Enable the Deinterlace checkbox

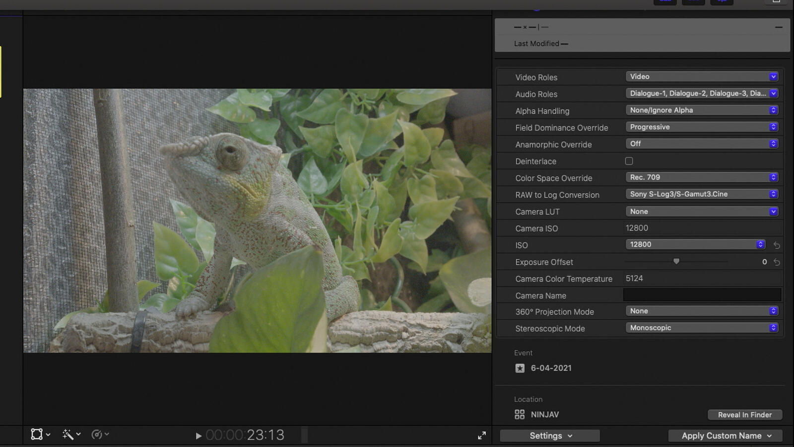pyautogui.click(x=629, y=161)
